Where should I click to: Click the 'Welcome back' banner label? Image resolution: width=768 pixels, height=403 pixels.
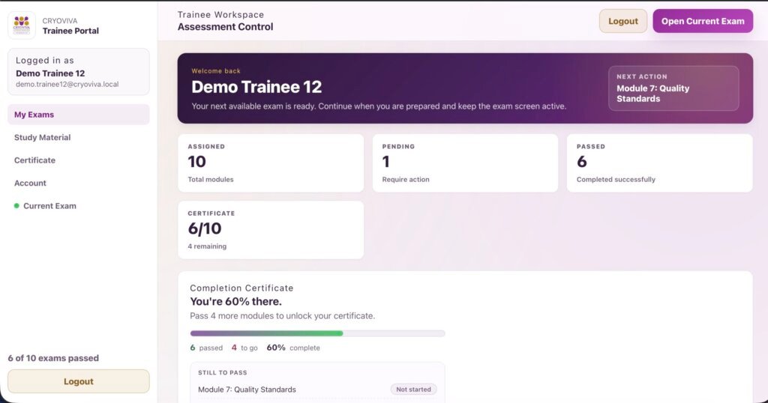(216, 71)
